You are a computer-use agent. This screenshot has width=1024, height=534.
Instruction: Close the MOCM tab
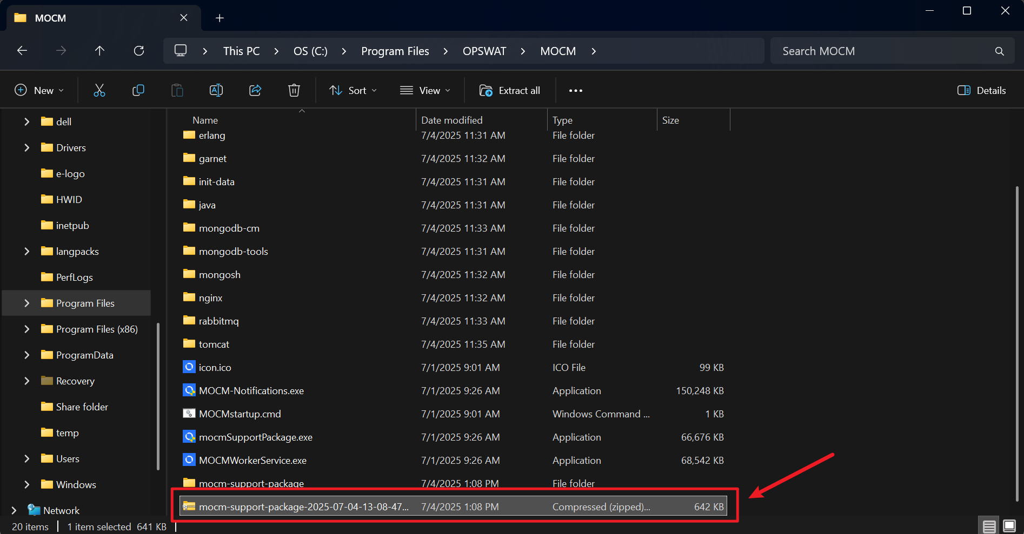184,18
